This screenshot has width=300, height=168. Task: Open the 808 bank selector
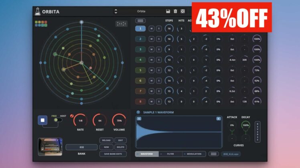81,147
